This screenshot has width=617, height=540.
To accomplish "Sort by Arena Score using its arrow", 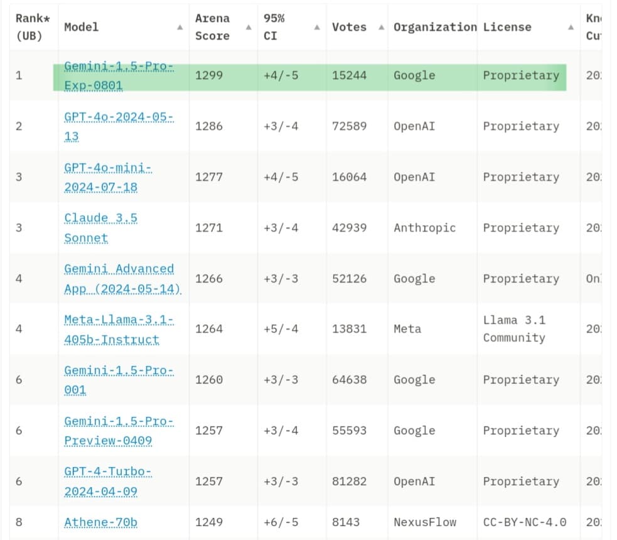I will pyautogui.click(x=249, y=28).
